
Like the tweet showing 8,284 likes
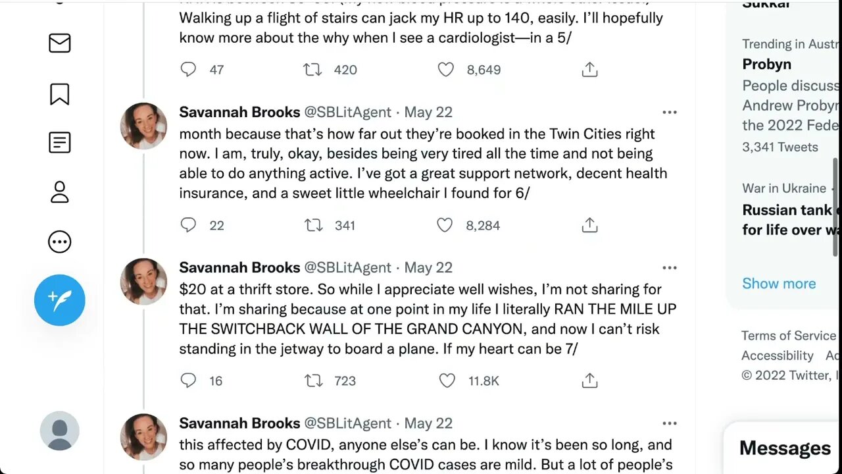pyautogui.click(x=445, y=225)
